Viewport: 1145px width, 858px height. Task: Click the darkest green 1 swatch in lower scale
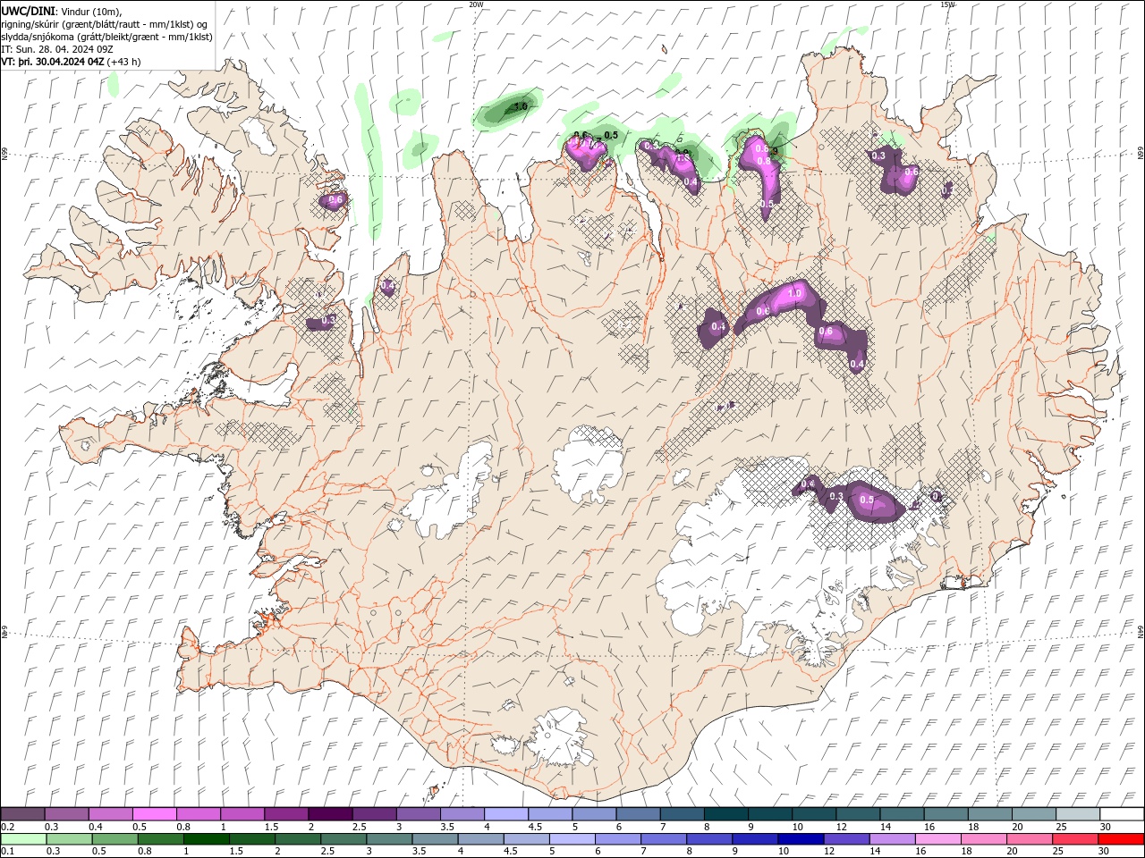(x=206, y=839)
